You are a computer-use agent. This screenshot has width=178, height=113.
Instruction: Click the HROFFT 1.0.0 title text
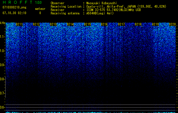pyautogui.click(x=22, y=2)
